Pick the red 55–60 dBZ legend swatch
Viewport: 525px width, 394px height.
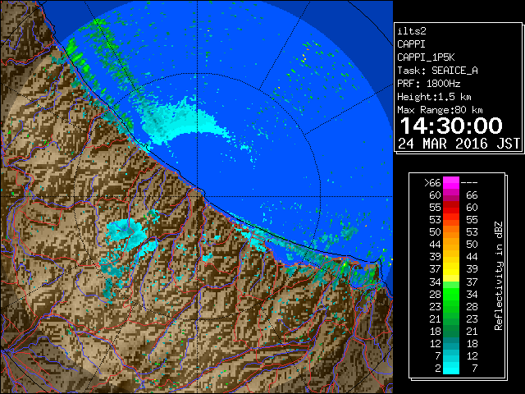(x=451, y=208)
